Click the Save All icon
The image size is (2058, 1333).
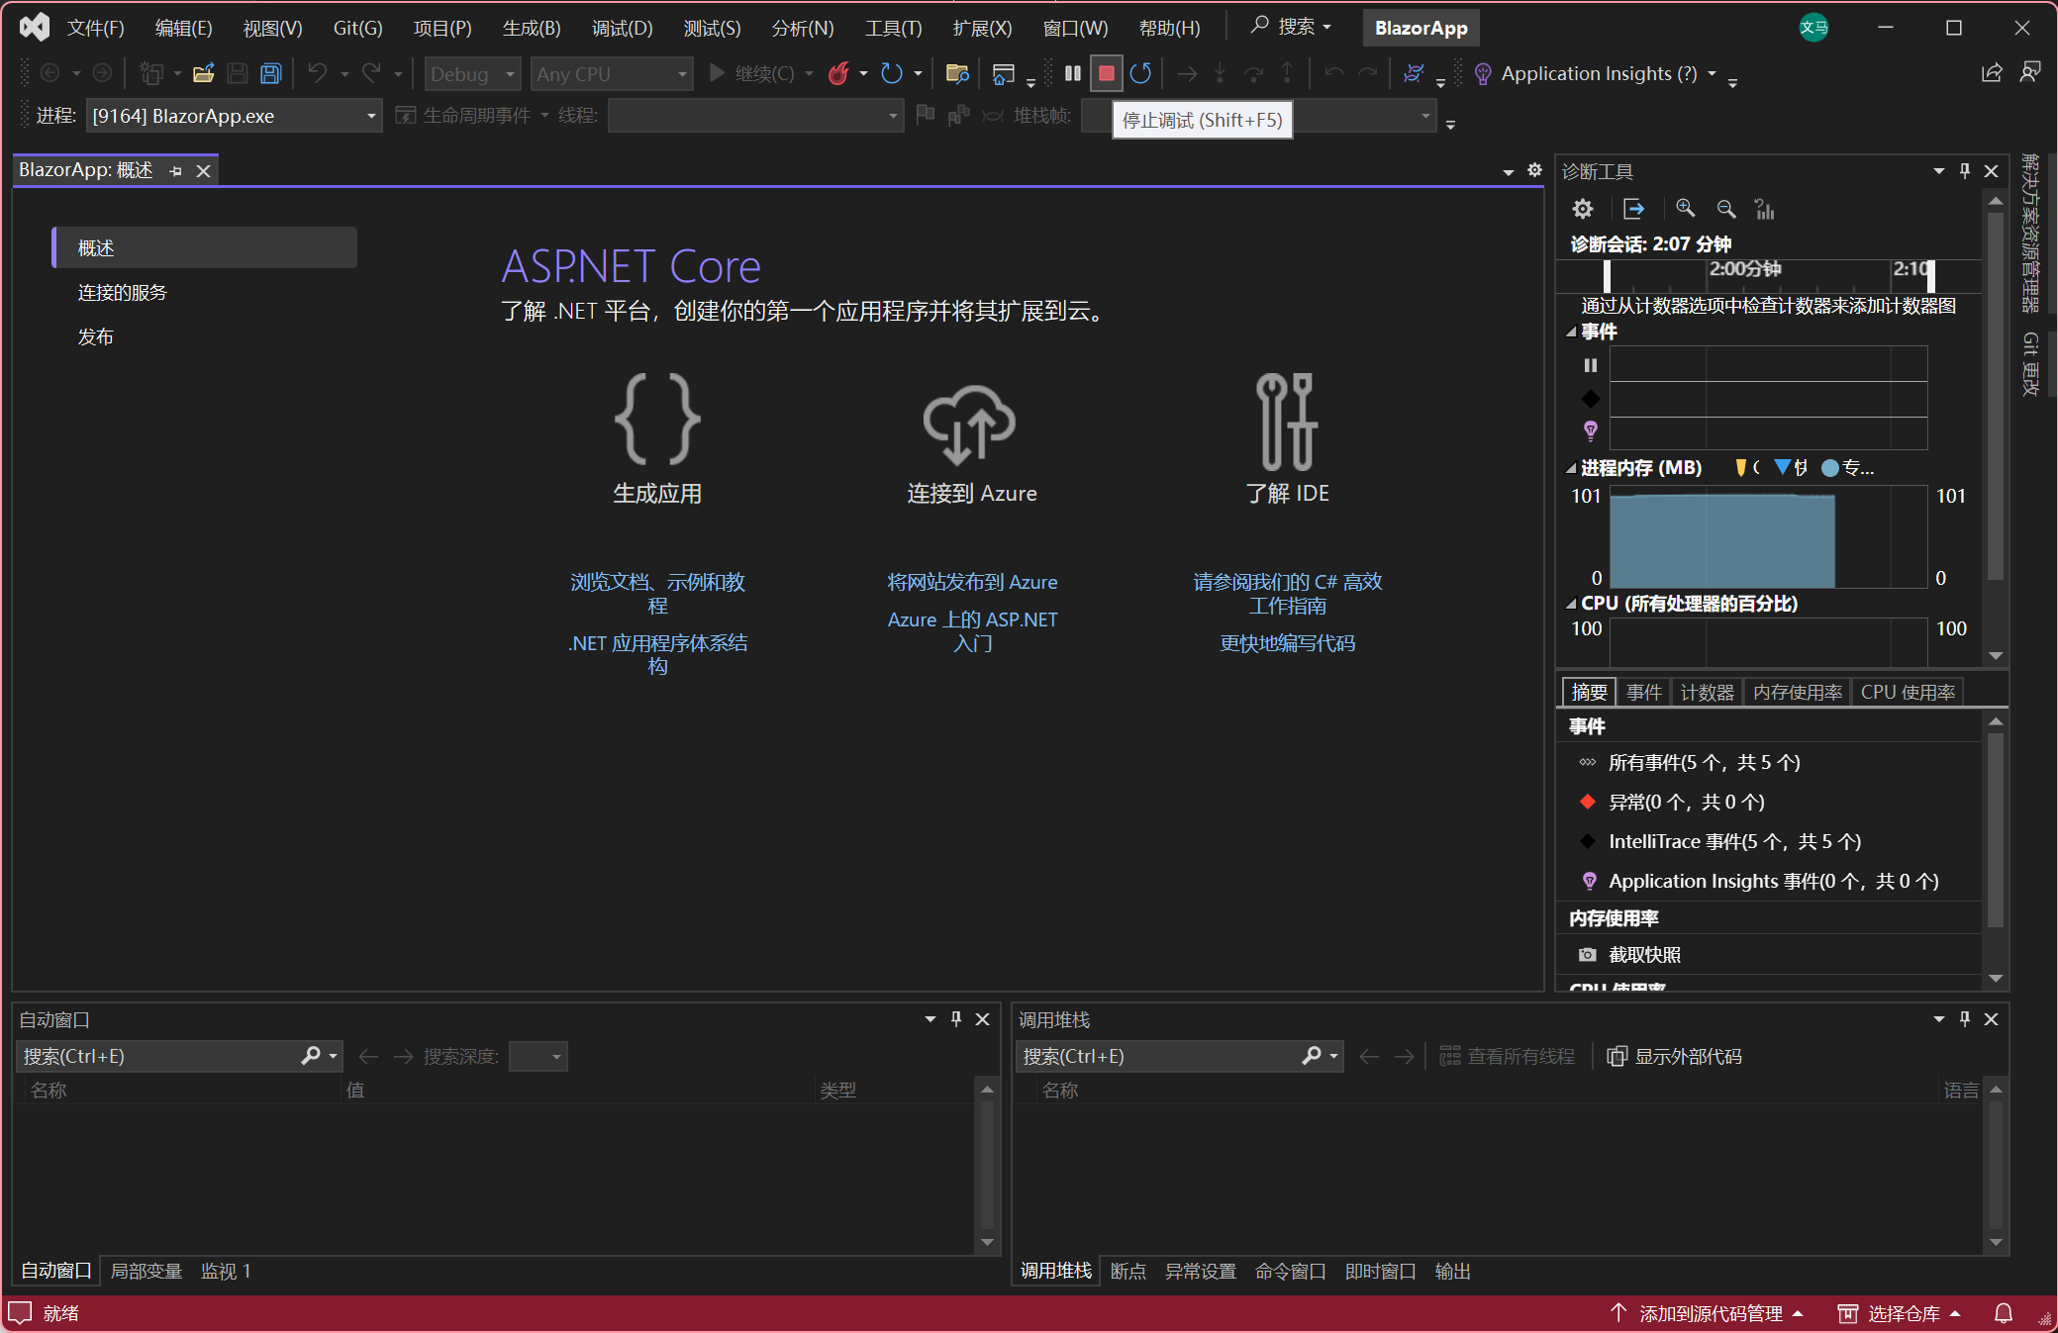(x=270, y=73)
